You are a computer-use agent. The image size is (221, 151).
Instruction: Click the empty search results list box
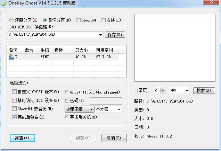point(175,47)
